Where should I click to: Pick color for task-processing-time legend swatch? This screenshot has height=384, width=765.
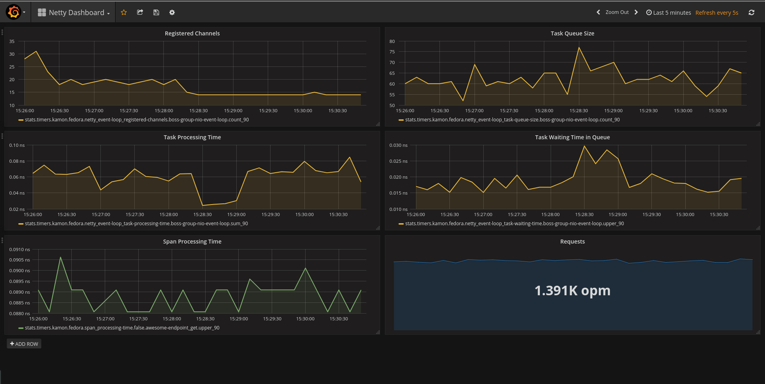21,224
